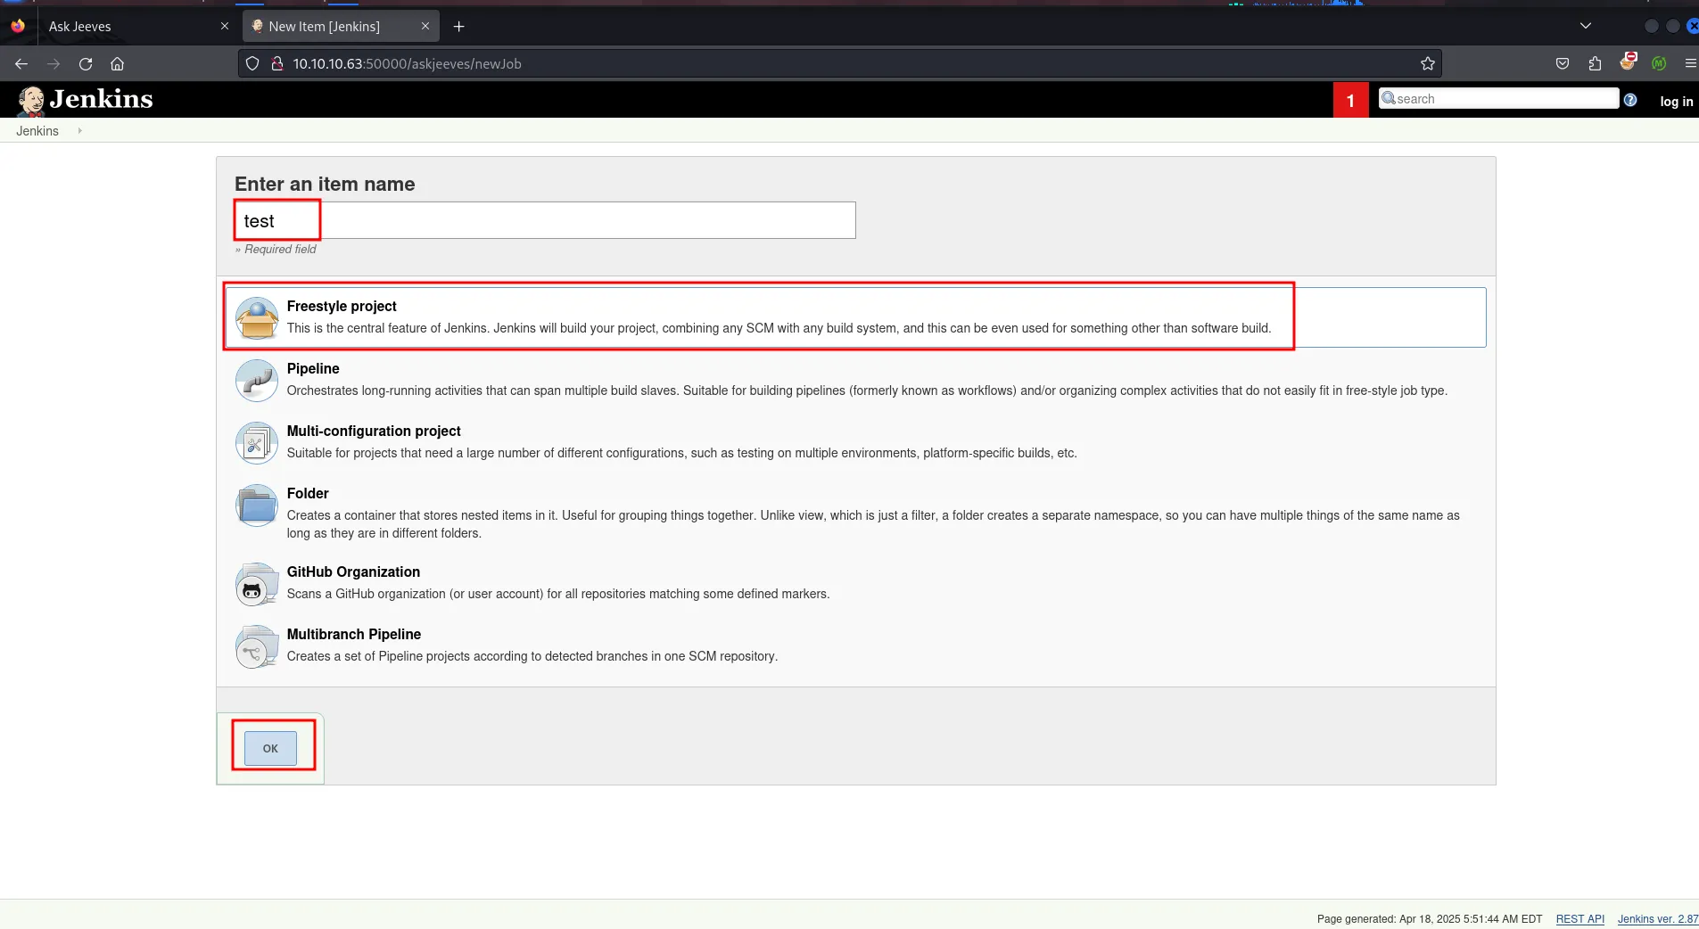Click the Jenkins header title text
The width and height of the screenshot is (1699, 929).
click(101, 100)
